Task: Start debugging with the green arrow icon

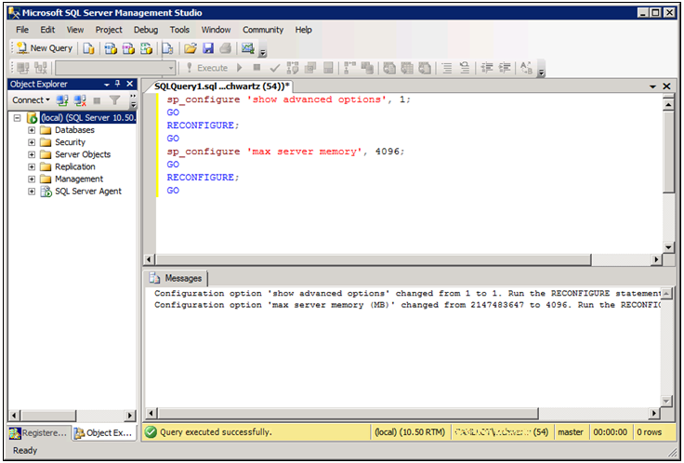Action: tap(240, 68)
